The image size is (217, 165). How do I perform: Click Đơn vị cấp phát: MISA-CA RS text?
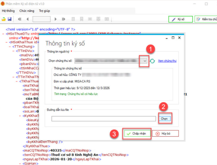pos(72,81)
